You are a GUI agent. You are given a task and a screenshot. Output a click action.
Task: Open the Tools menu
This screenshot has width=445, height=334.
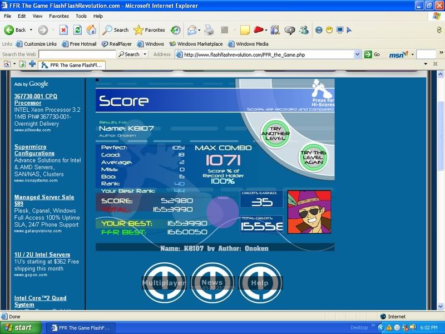pyautogui.click(x=81, y=16)
